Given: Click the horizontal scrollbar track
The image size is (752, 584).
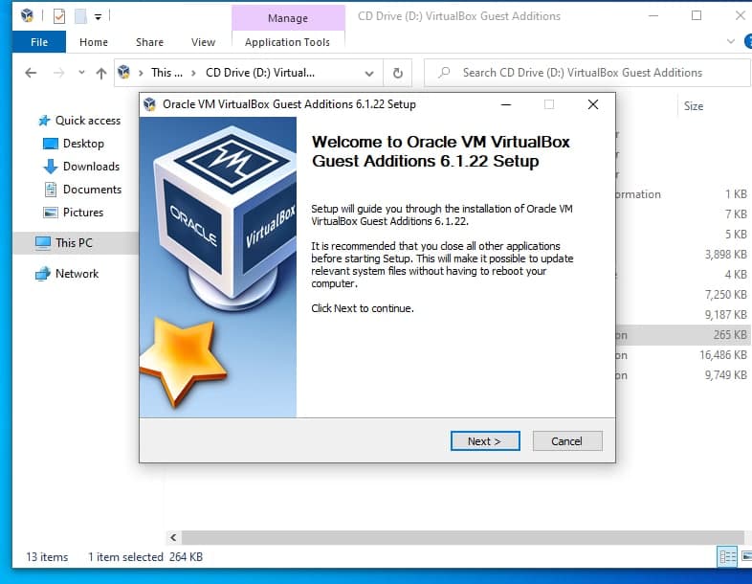Looking at the screenshot, I should point(462,537).
